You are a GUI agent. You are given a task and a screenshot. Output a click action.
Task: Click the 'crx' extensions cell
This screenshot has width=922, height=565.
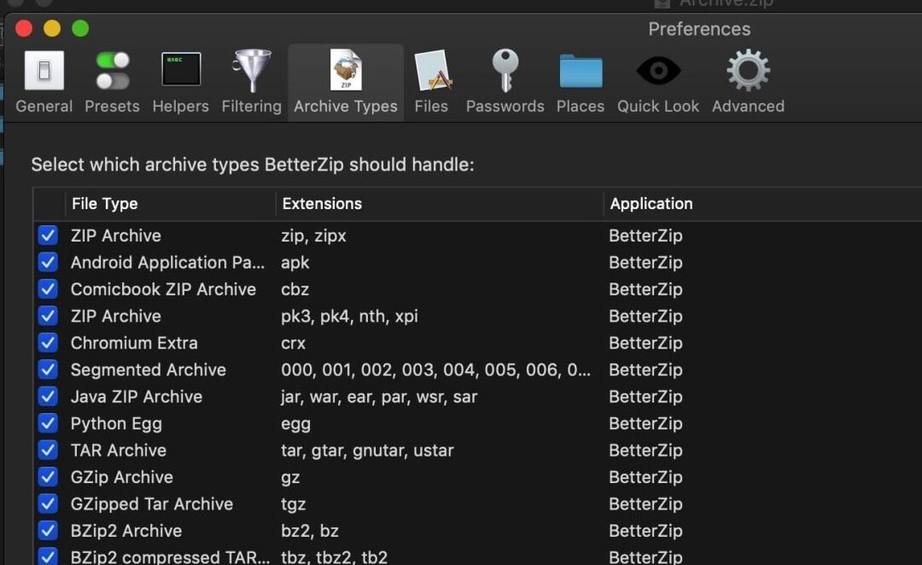click(293, 343)
